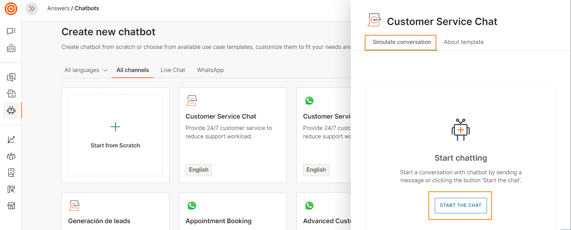Click the Infobip logo icon

click(11, 9)
